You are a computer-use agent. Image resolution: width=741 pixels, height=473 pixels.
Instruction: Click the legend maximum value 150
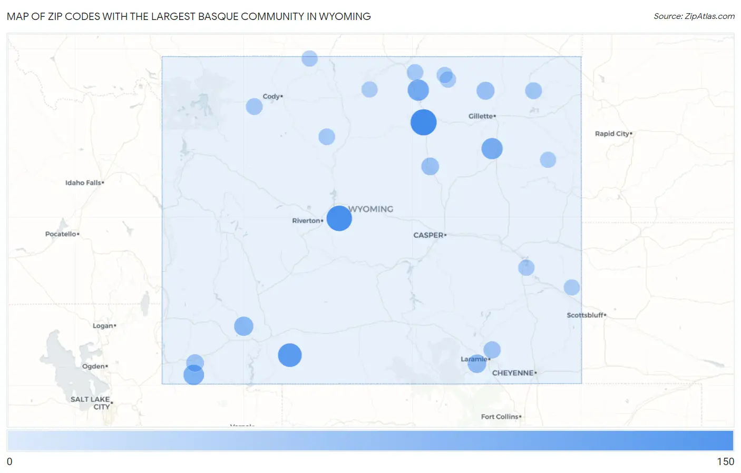coord(725,461)
